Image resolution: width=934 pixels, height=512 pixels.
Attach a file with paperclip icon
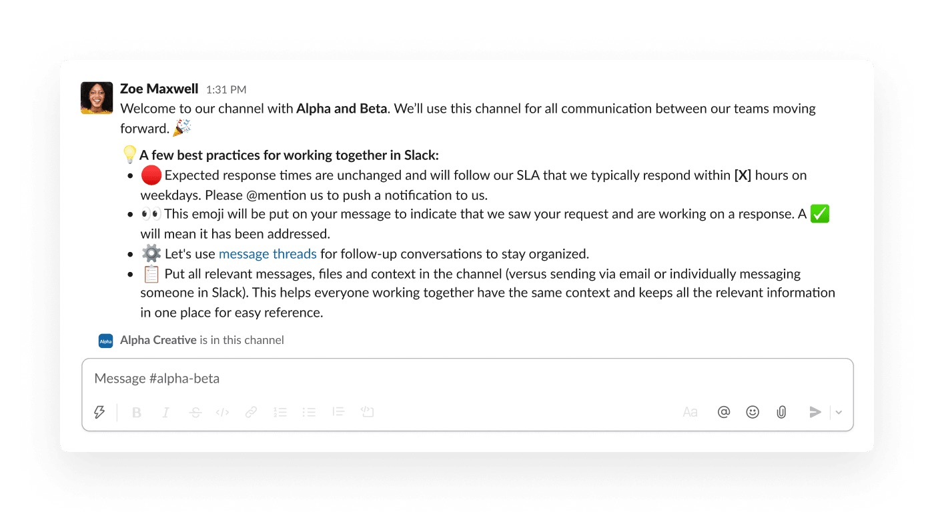[x=781, y=413]
